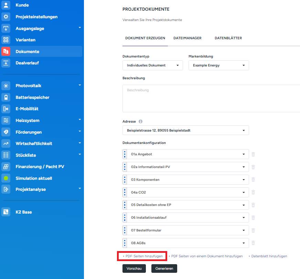Click the Adresse info icon
Screen dimensions: 300x279
coord(140,122)
